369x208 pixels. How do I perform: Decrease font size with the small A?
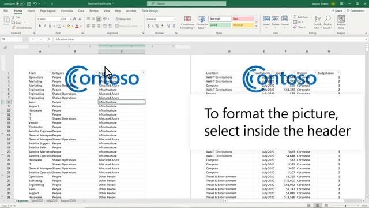(x=80, y=19)
